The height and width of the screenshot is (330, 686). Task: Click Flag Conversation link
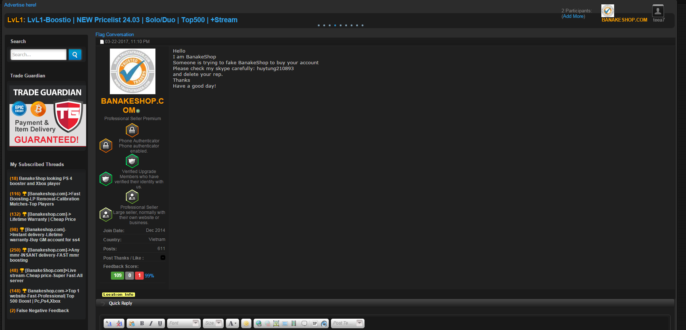click(x=115, y=35)
